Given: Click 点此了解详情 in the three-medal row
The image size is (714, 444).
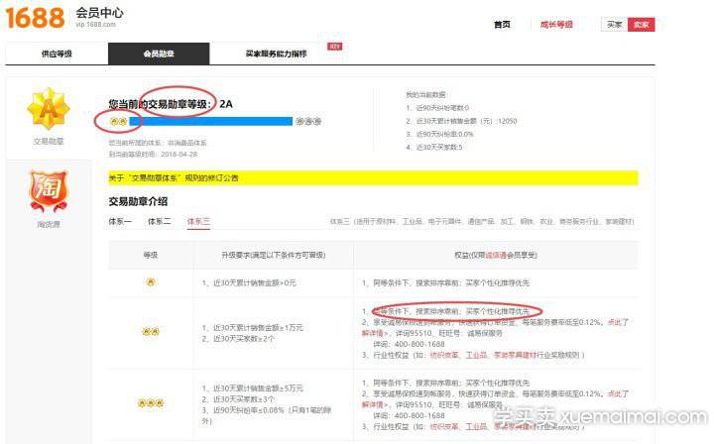Looking at the screenshot, I should pos(495,399).
